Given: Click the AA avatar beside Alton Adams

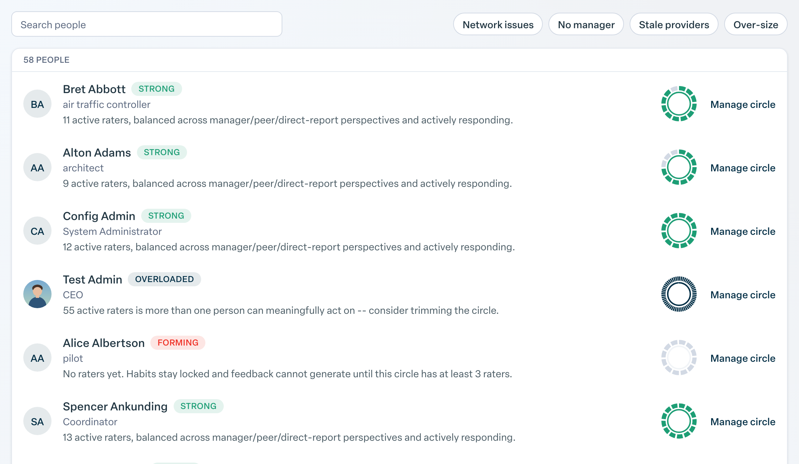Looking at the screenshot, I should coord(37,167).
